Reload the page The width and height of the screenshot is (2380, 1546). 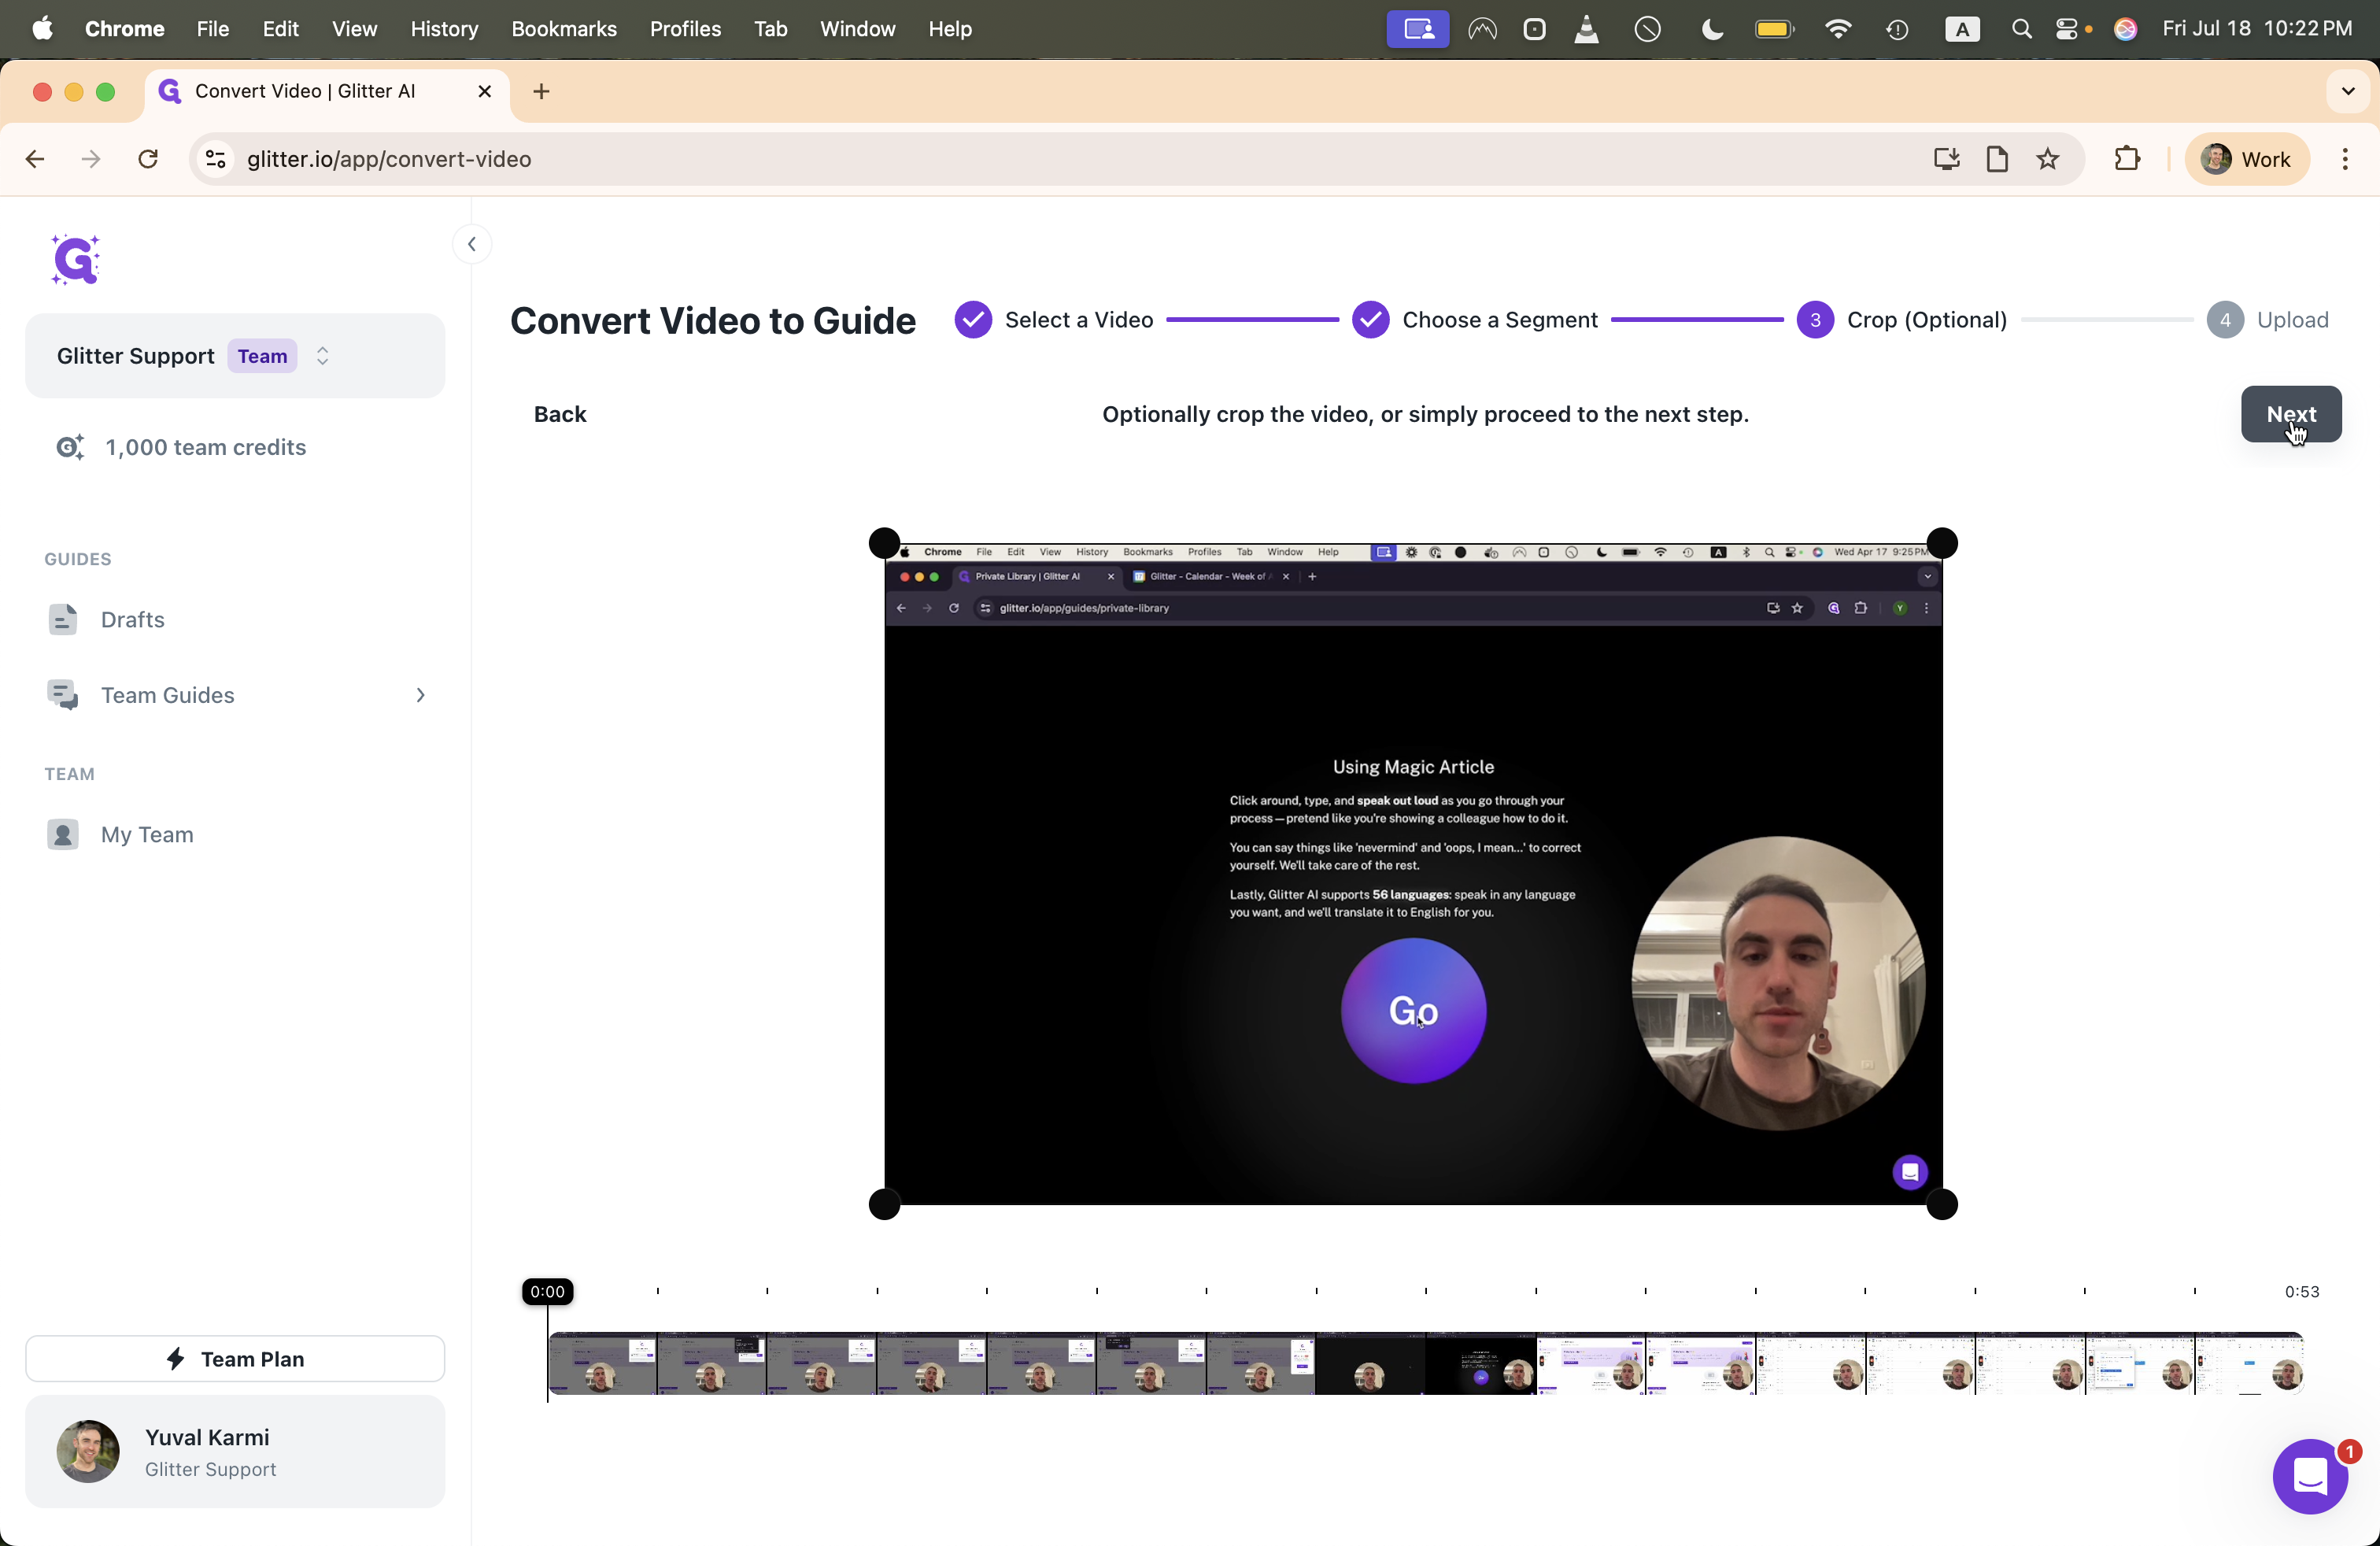coord(148,159)
